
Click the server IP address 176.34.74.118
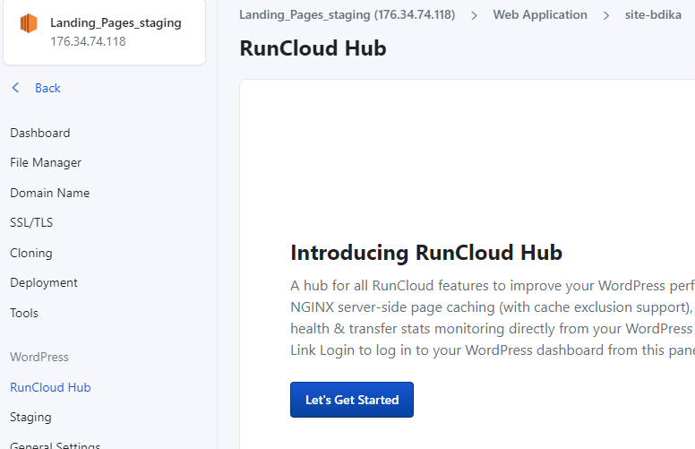point(88,41)
